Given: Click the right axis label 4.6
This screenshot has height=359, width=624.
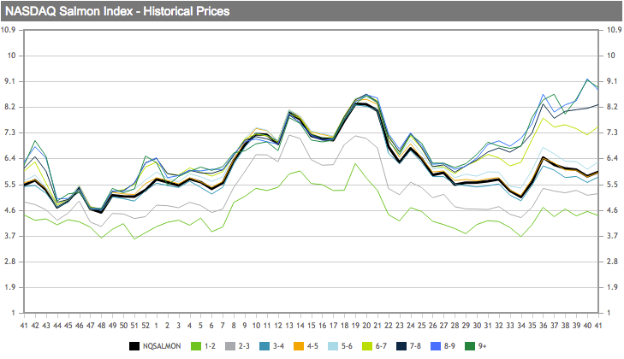Looking at the screenshot, I should 612,210.
